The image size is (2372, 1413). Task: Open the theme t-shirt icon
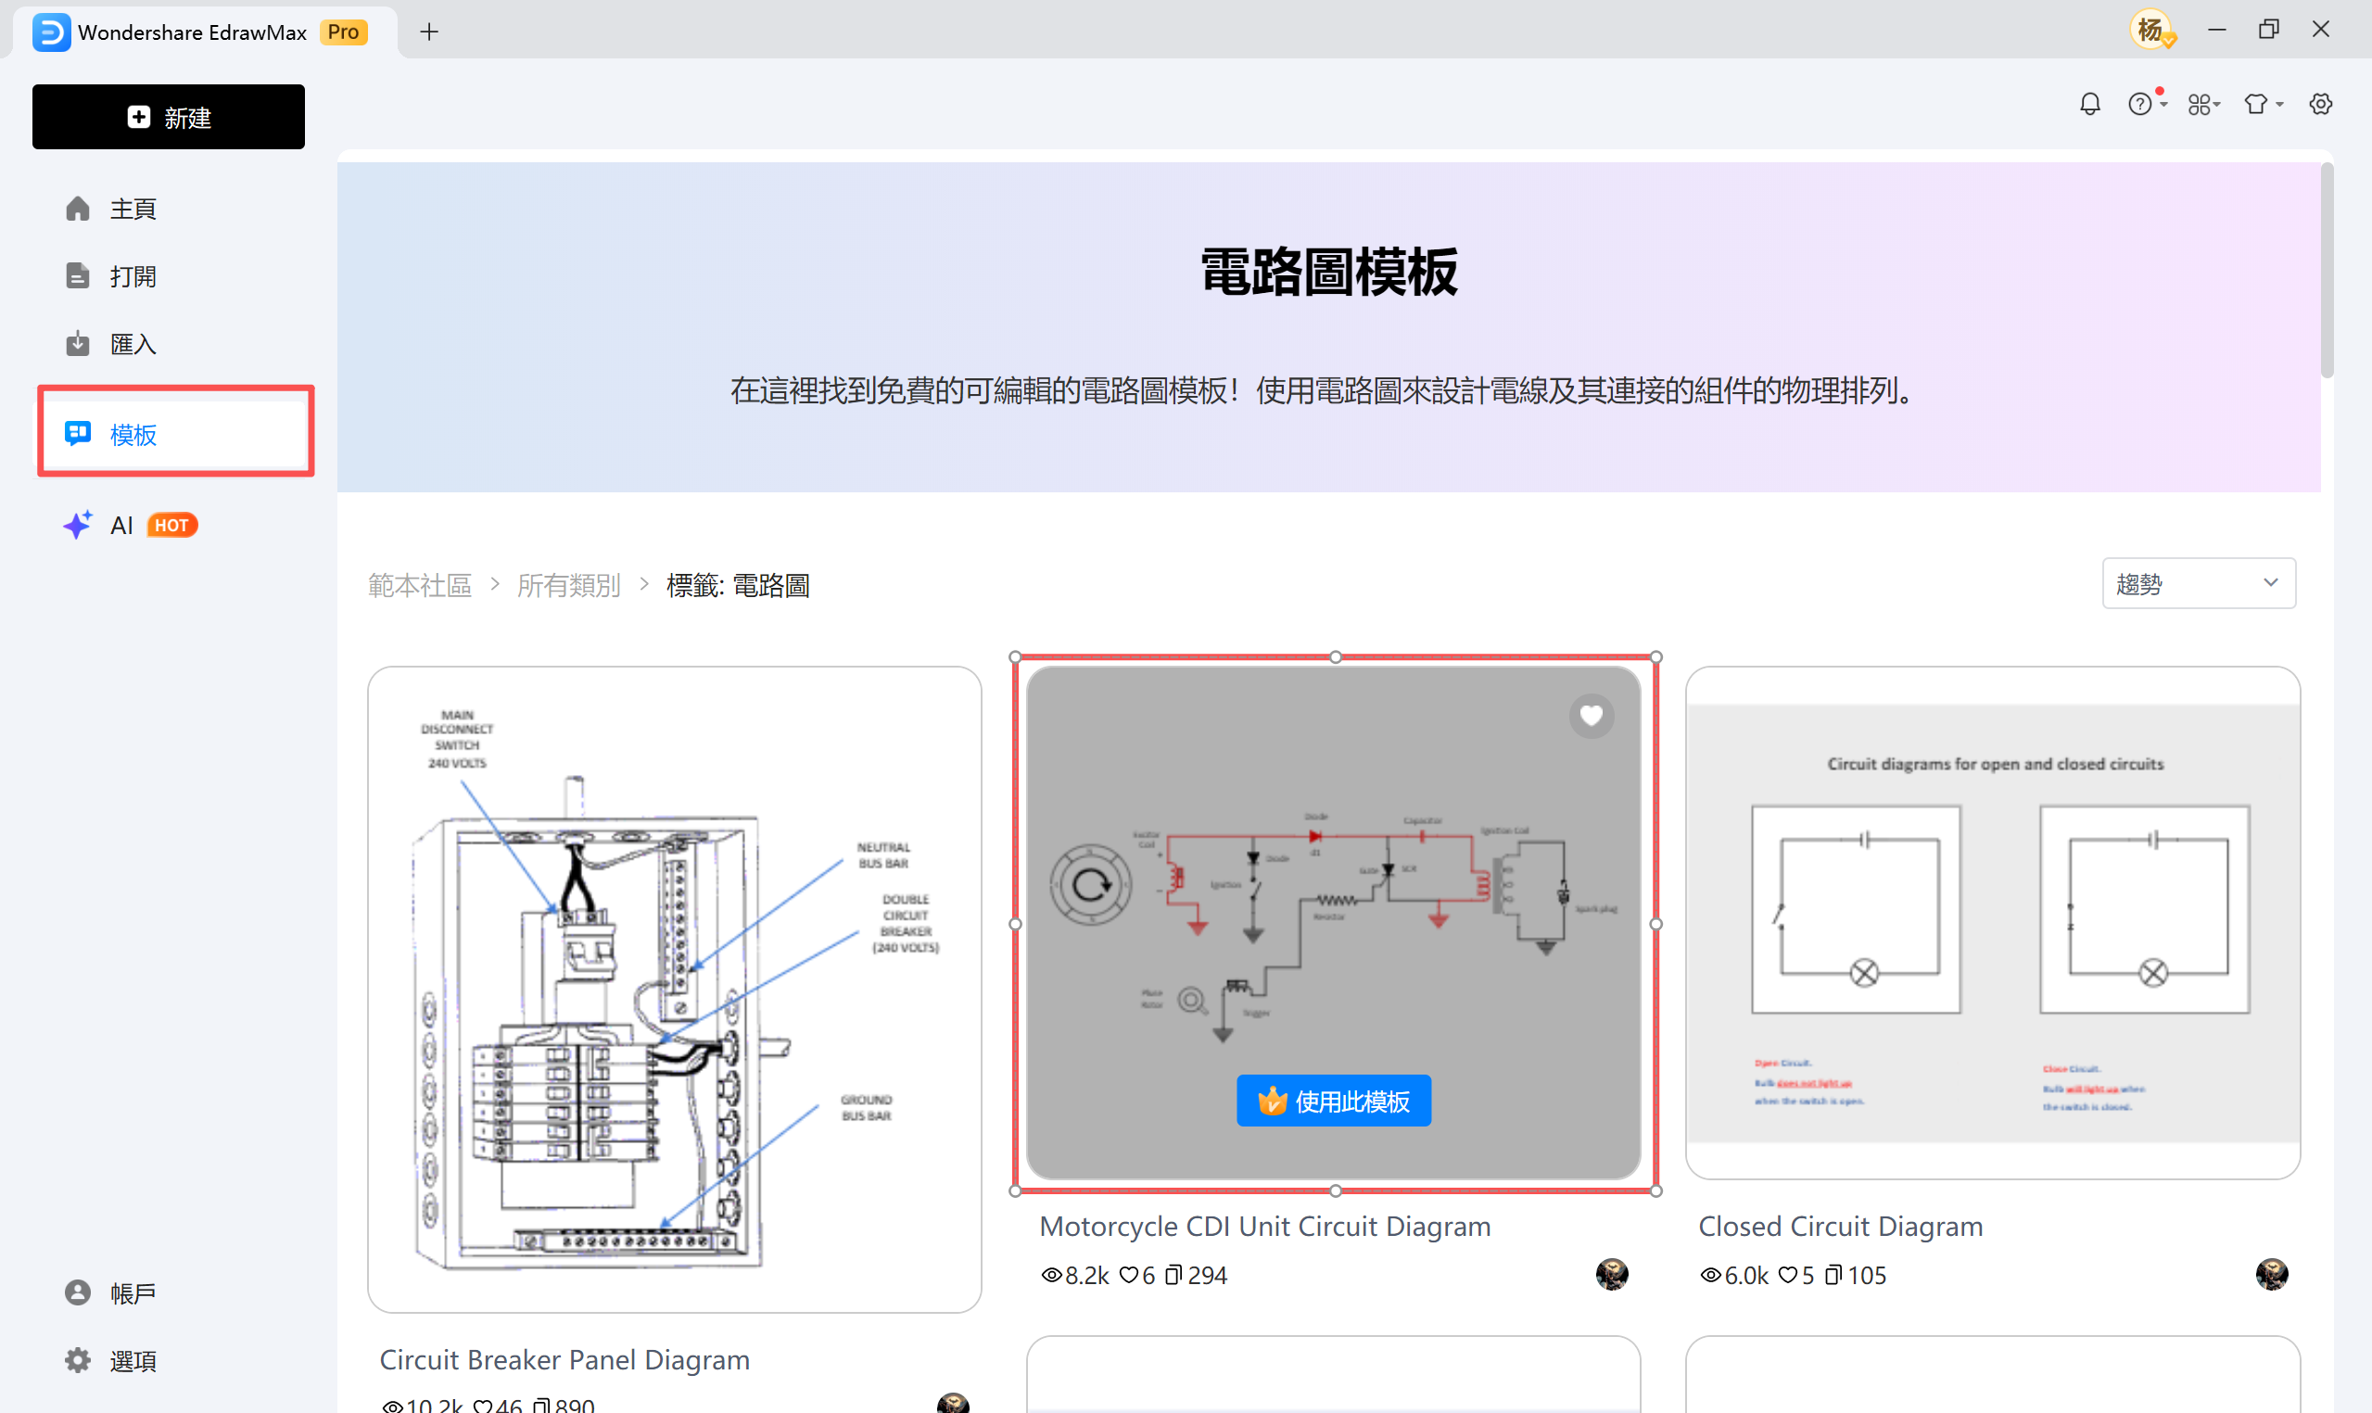(x=2258, y=104)
